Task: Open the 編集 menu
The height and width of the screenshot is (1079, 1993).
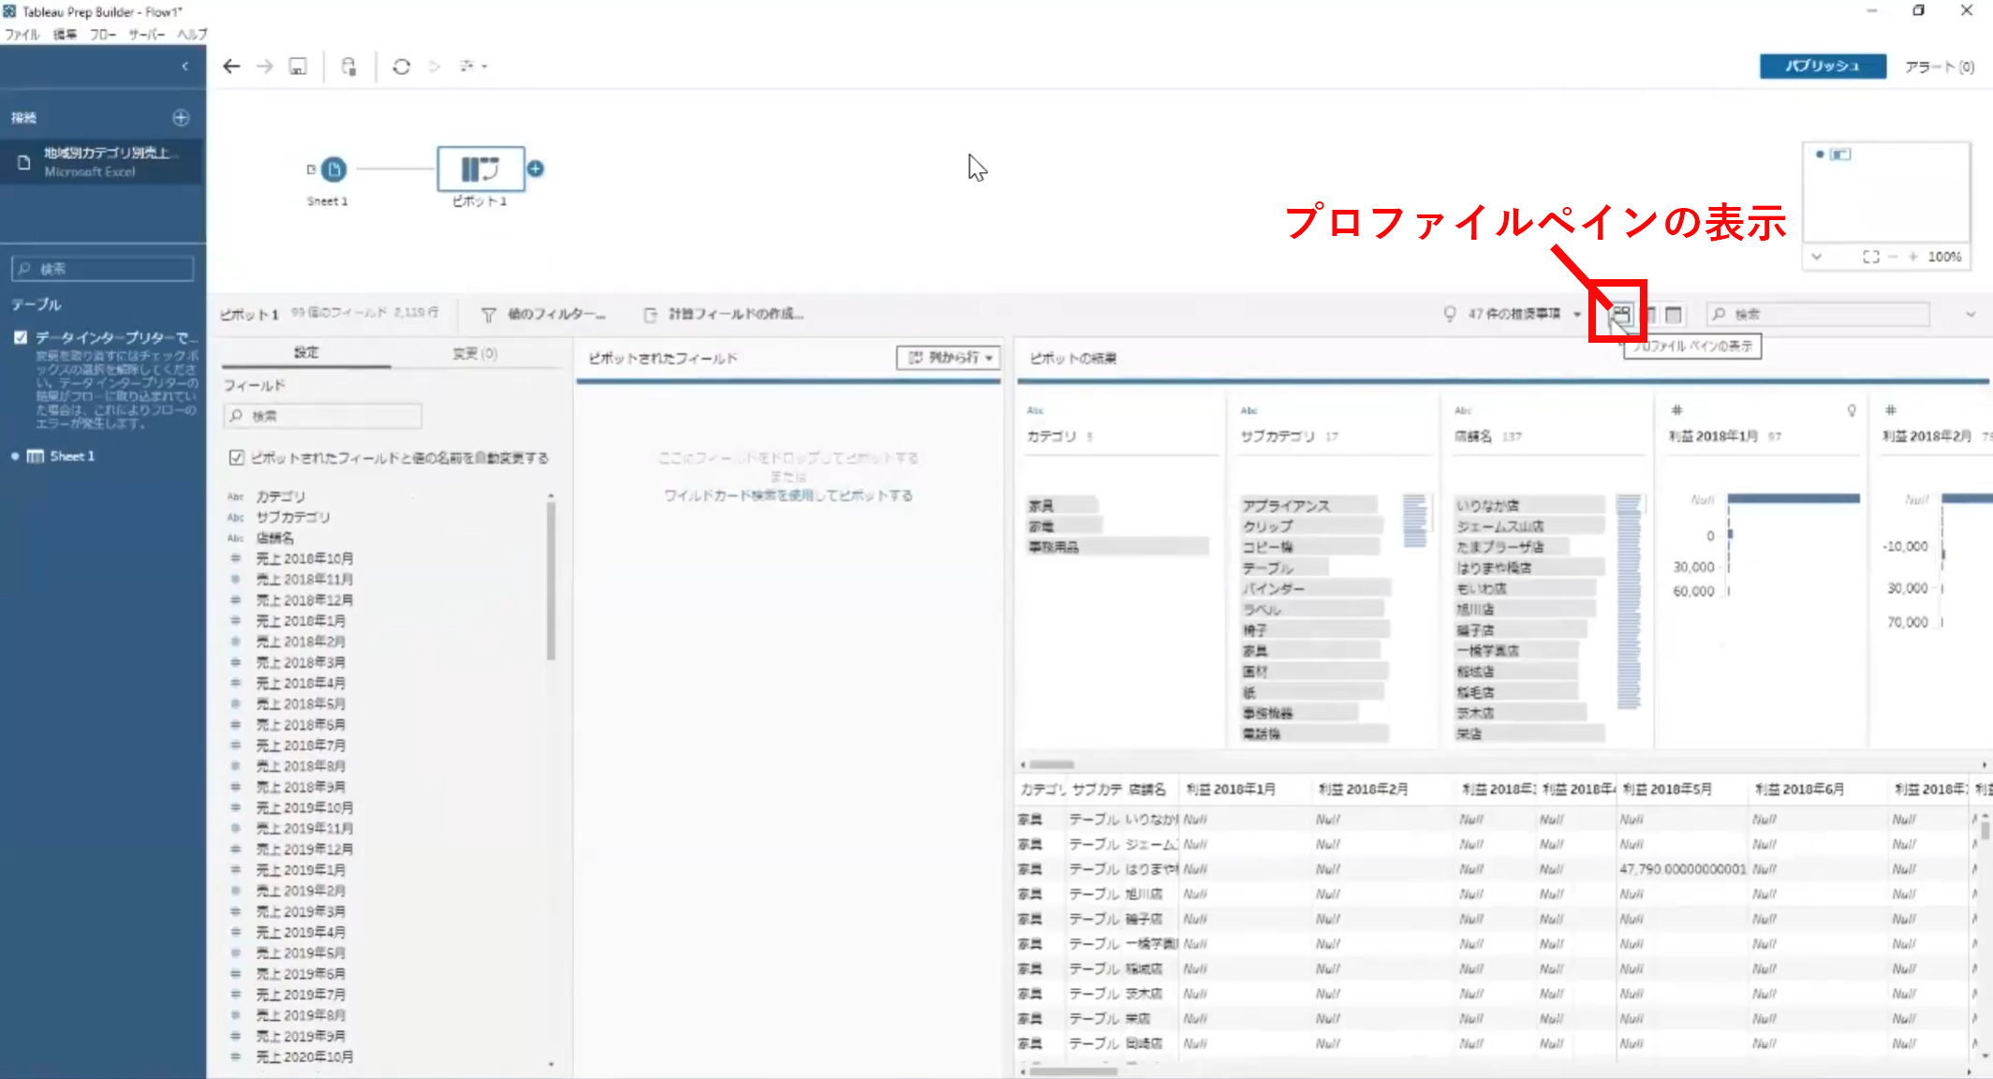Action: (x=65, y=35)
